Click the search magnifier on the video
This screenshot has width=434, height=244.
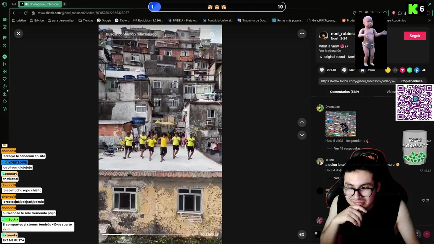click(x=212, y=34)
